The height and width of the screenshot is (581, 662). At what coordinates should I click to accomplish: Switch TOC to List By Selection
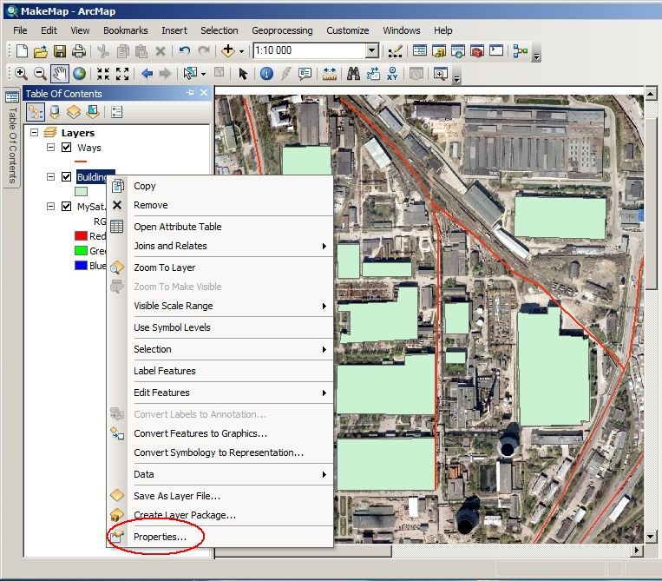coord(93,112)
